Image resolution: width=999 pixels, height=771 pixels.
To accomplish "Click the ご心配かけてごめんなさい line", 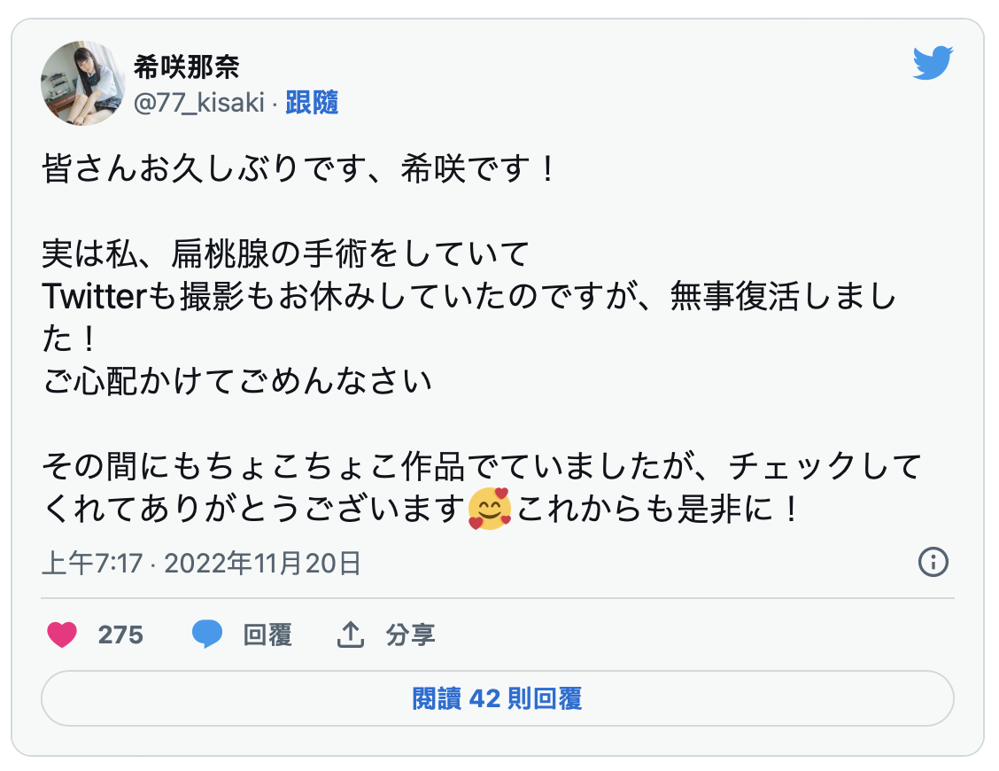I will [x=237, y=381].
